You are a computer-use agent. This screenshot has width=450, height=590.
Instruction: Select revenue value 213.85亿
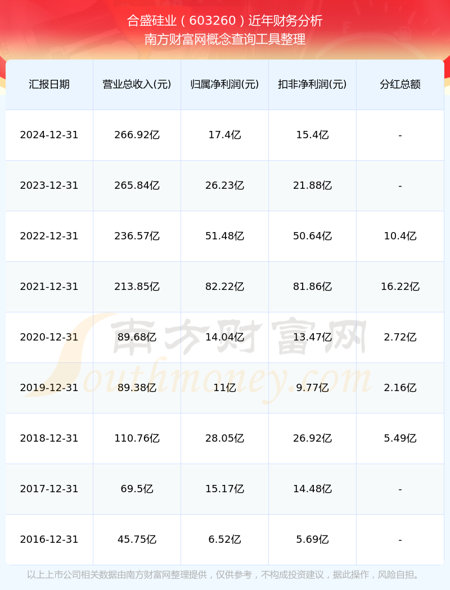click(137, 287)
